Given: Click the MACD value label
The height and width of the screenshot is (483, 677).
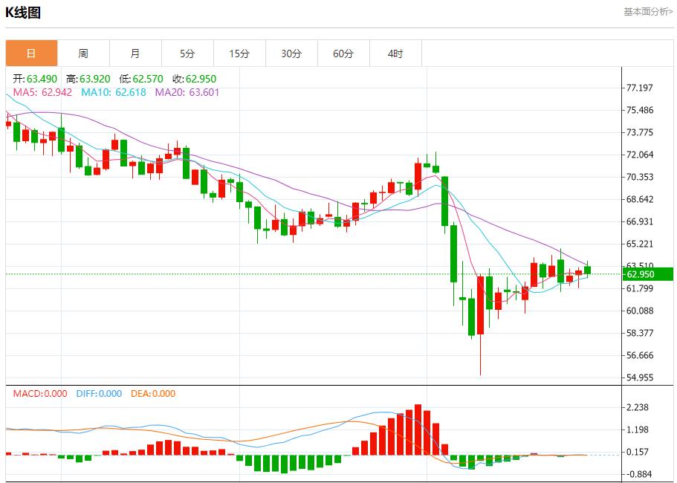Looking at the screenshot, I should (x=39, y=394).
